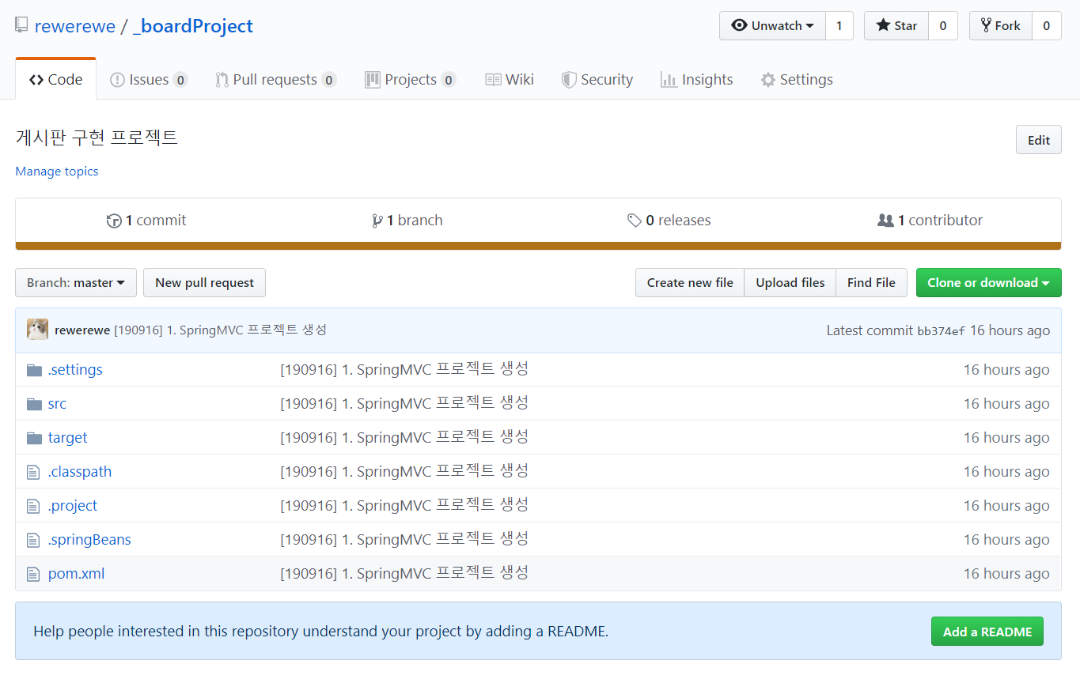The height and width of the screenshot is (679, 1080).
Task: View the stargazers count of 0
Action: (942, 25)
